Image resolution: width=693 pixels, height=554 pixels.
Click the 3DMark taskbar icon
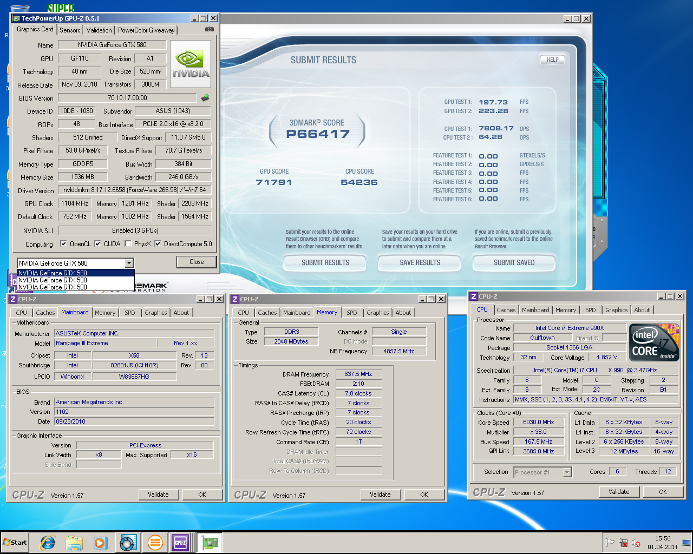click(128, 543)
